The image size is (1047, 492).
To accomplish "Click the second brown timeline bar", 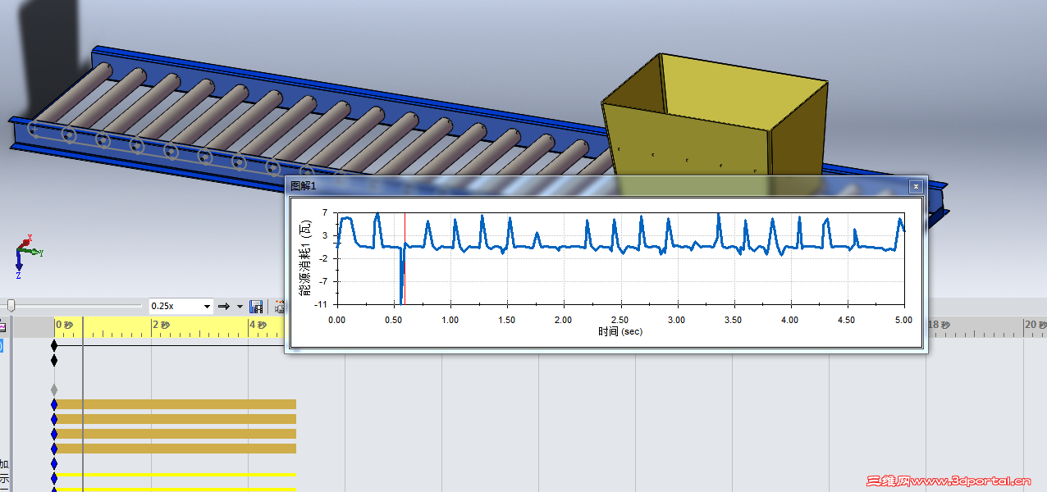I will click(175, 419).
